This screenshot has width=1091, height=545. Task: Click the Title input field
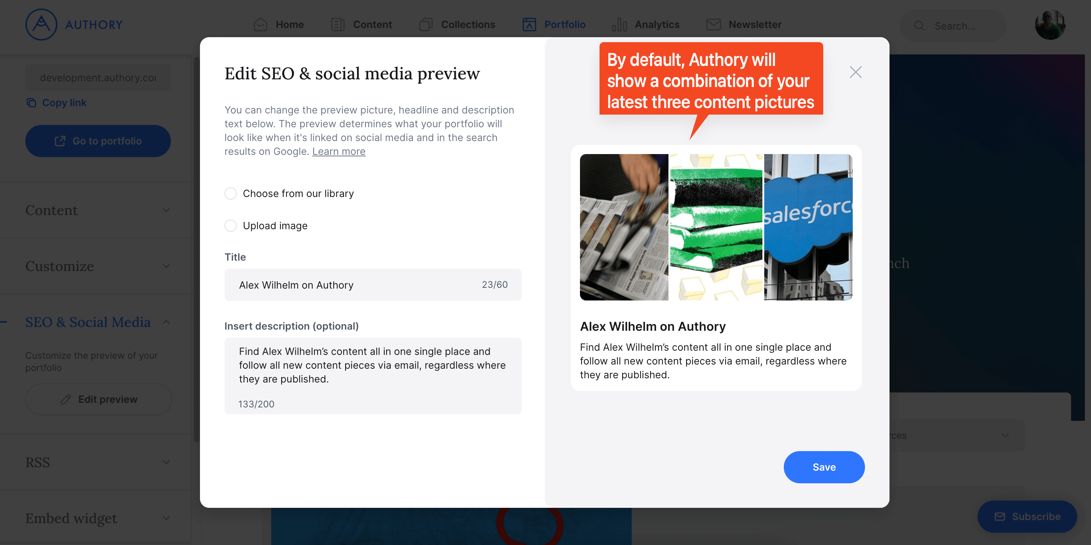pyautogui.click(x=373, y=285)
